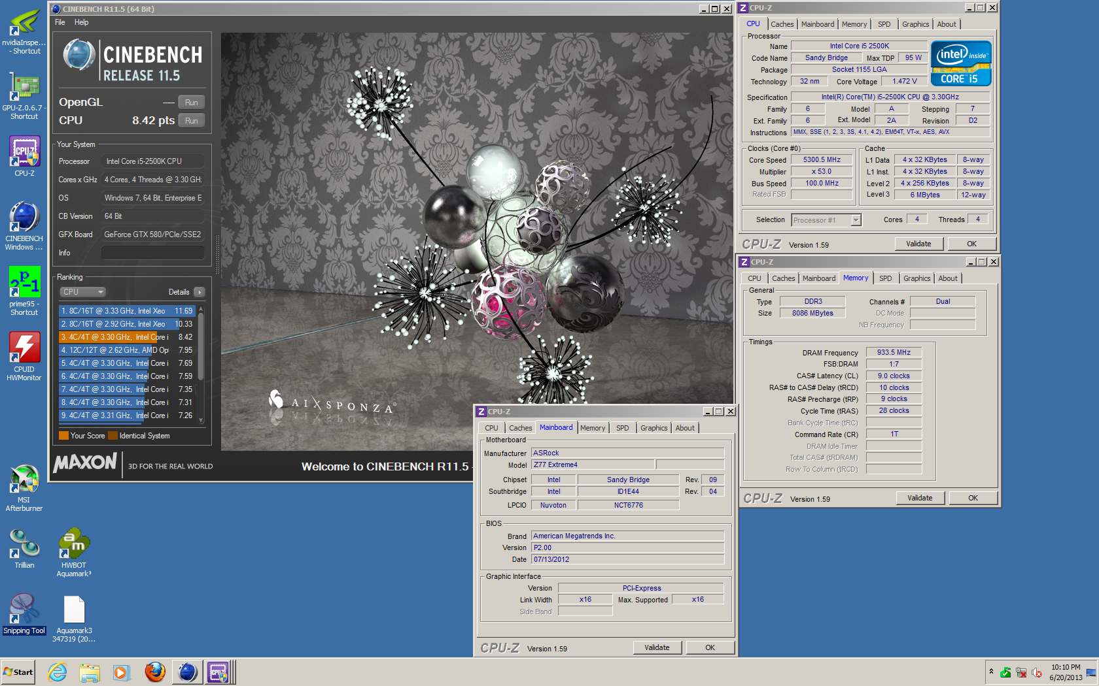
Task: Click the Info input field in Cinebench
Action: pyautogui.click(x=152, y=253)
